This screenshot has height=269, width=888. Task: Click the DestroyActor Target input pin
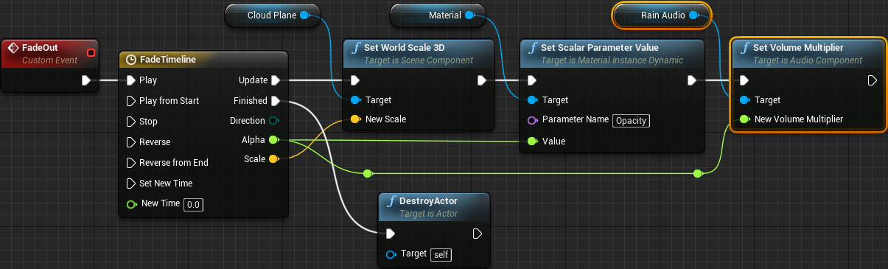391,254
